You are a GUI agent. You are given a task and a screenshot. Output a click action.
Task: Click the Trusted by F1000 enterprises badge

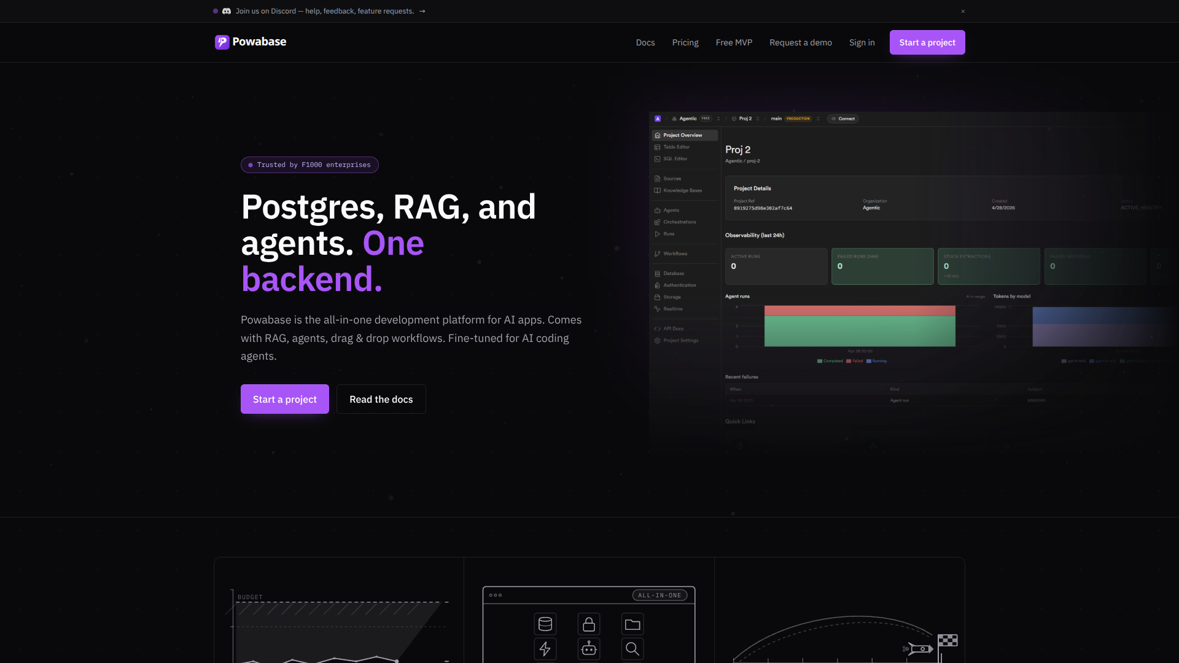[x=309, y=165]
